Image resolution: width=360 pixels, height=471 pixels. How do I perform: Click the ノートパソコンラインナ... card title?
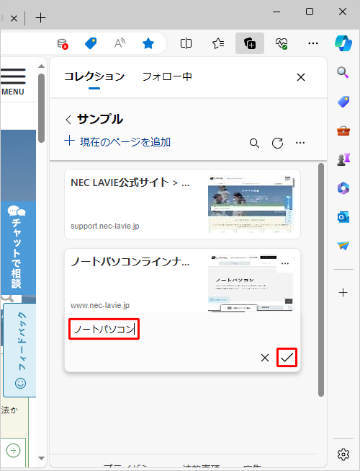coord(130,262)
